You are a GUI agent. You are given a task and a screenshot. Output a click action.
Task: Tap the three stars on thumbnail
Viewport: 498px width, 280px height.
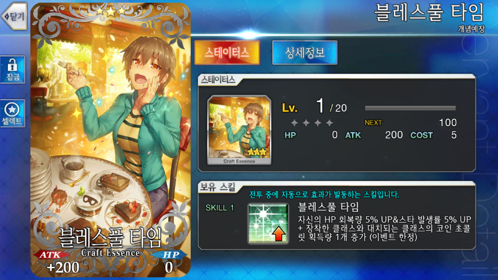pos(256,152)
